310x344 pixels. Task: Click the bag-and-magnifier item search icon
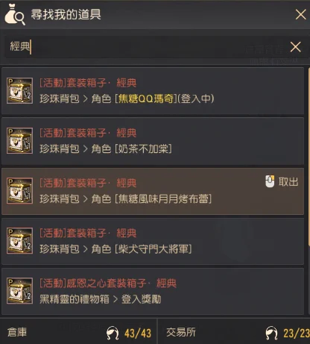pos(15,14)
